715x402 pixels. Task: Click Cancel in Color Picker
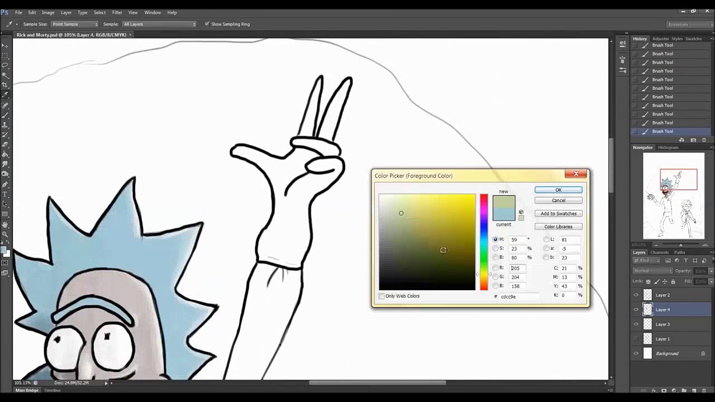point(559,200)
